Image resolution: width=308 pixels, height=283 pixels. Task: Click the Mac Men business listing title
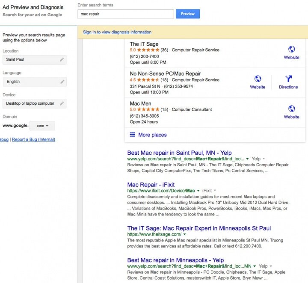(140, 103)
